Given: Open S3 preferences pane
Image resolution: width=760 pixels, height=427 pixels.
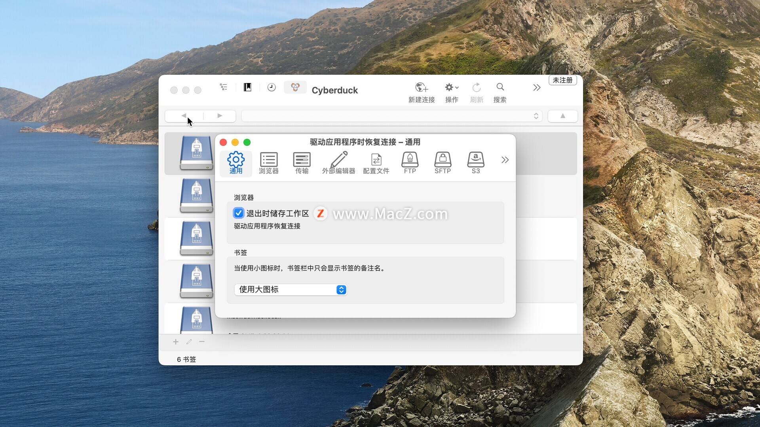Looking at the screenshot, I should coord(475,162).
